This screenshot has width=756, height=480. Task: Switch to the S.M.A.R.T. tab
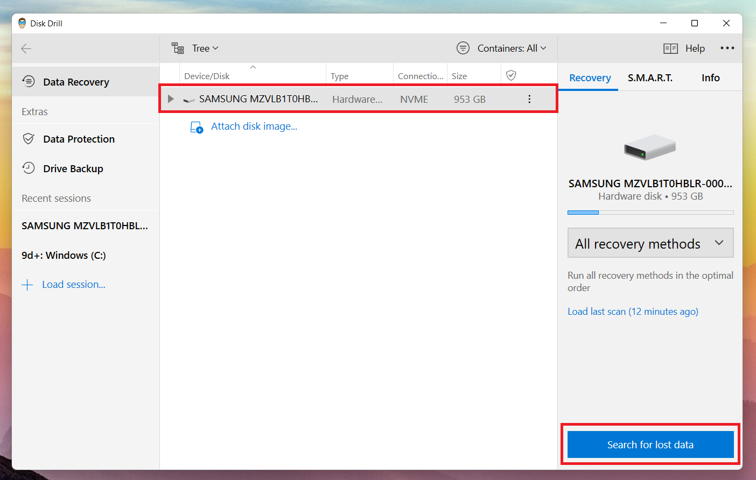(650, 77)
